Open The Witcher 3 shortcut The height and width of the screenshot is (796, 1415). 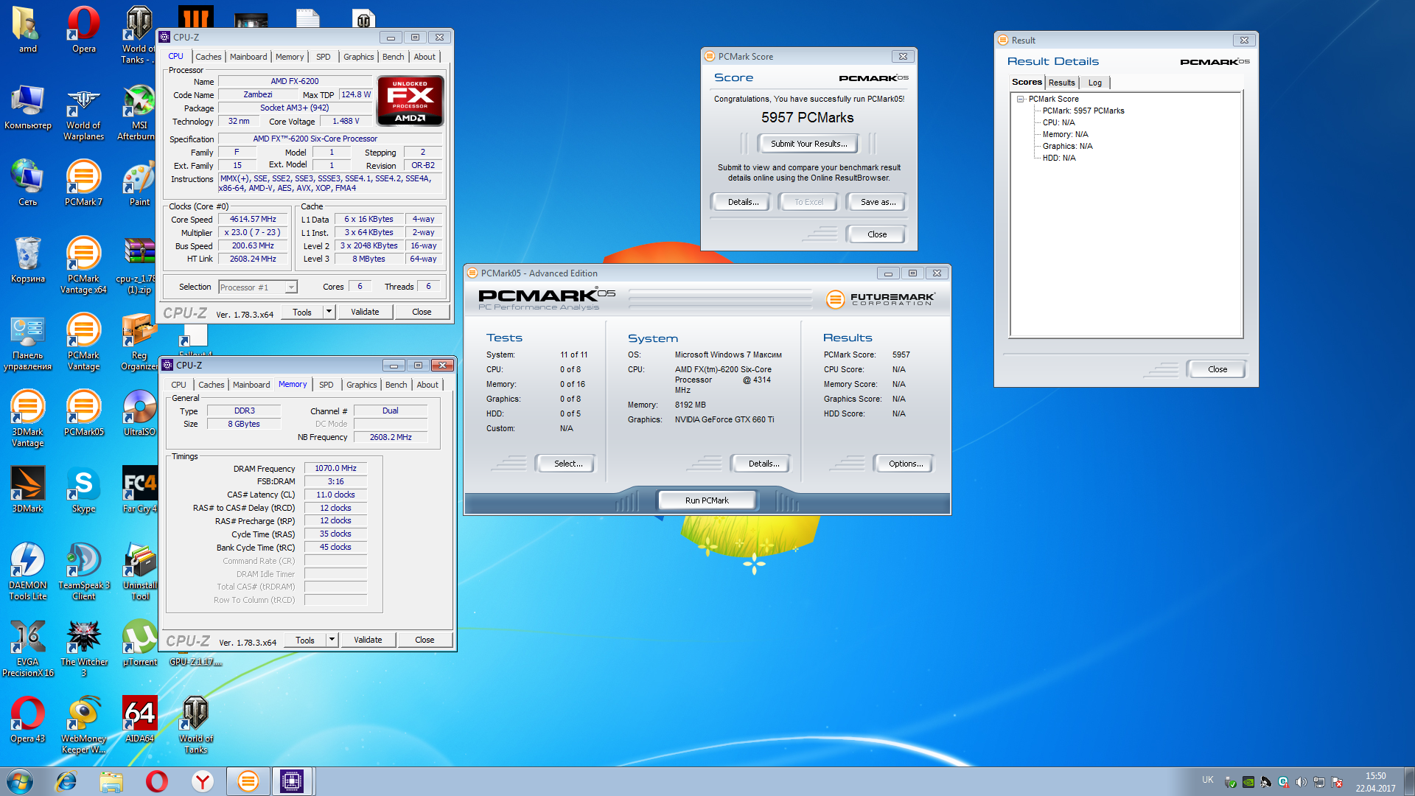coord(84,649)
